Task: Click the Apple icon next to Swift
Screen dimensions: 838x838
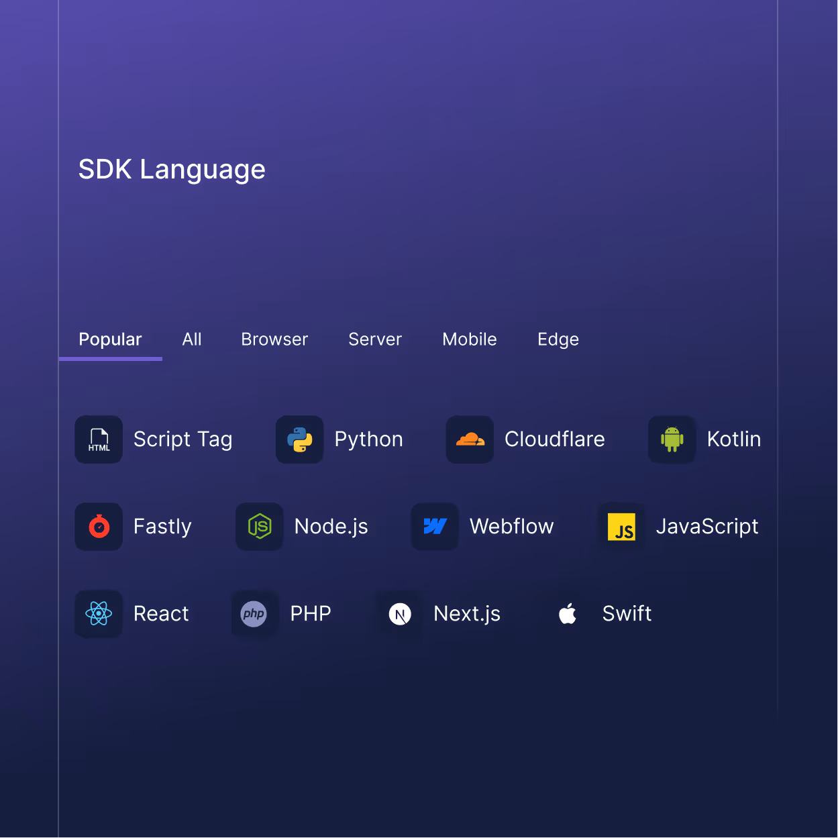Action: pyautogui.click(x=568, y=613)
